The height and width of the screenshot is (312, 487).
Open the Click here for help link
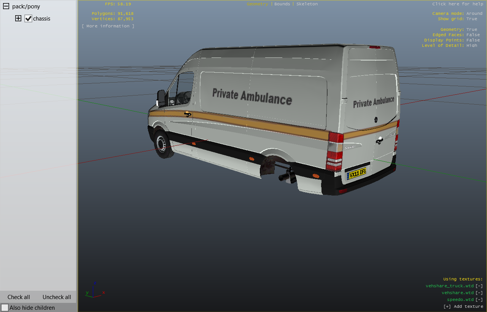(x=457, y=4)
